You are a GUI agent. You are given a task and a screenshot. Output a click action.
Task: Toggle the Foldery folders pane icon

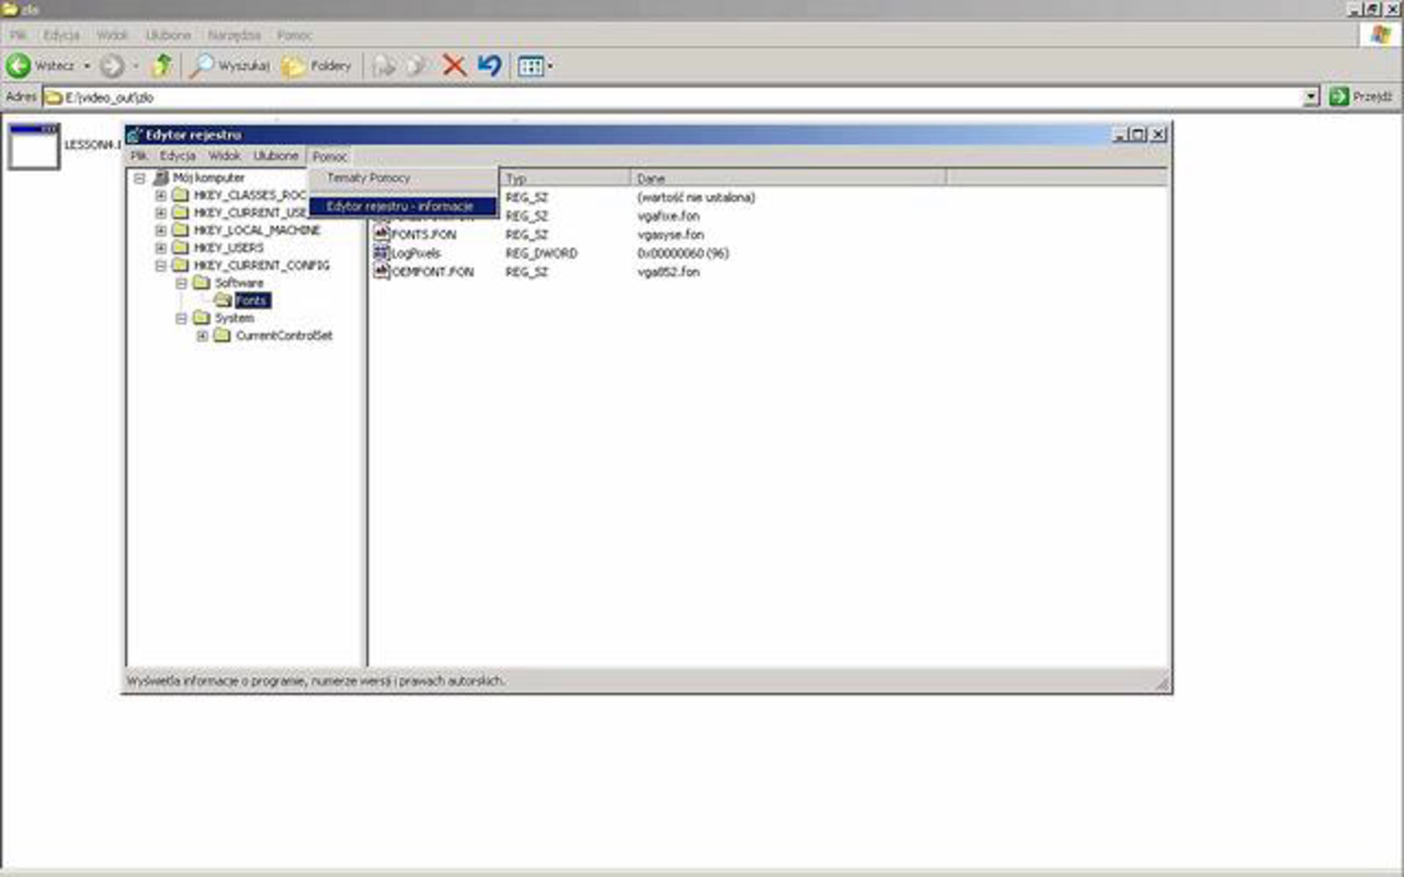[x=294, y=66]
